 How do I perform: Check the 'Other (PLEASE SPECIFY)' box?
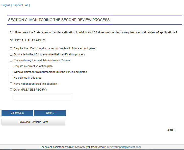click(11, 90)
